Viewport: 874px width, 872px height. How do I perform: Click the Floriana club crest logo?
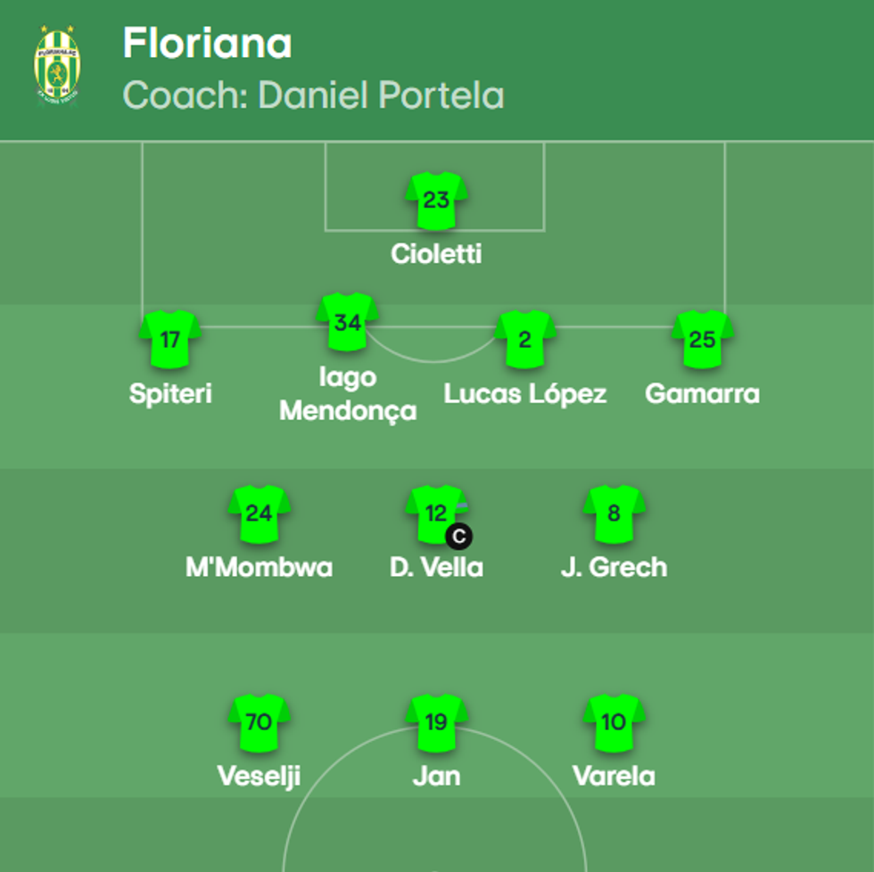pos(57,67)
